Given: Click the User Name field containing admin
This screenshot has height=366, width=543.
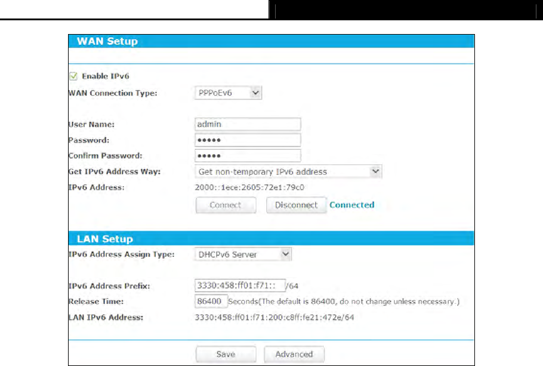Looking at the screenshot, I should click(248, 124).
